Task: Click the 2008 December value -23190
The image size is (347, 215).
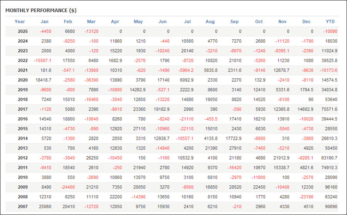Action: (x=306, y=197)
